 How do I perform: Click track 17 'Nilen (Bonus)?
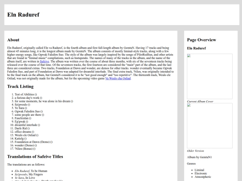click(25, 148)
